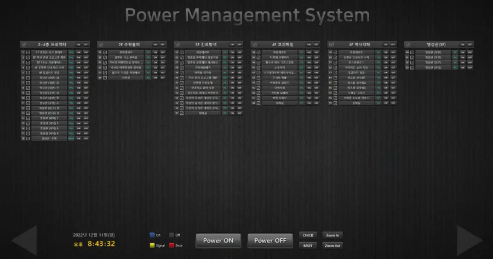The height and width of the screenshot is (259, 493).
Task: Click the large Power OFF button
Action: click(270, 240)
